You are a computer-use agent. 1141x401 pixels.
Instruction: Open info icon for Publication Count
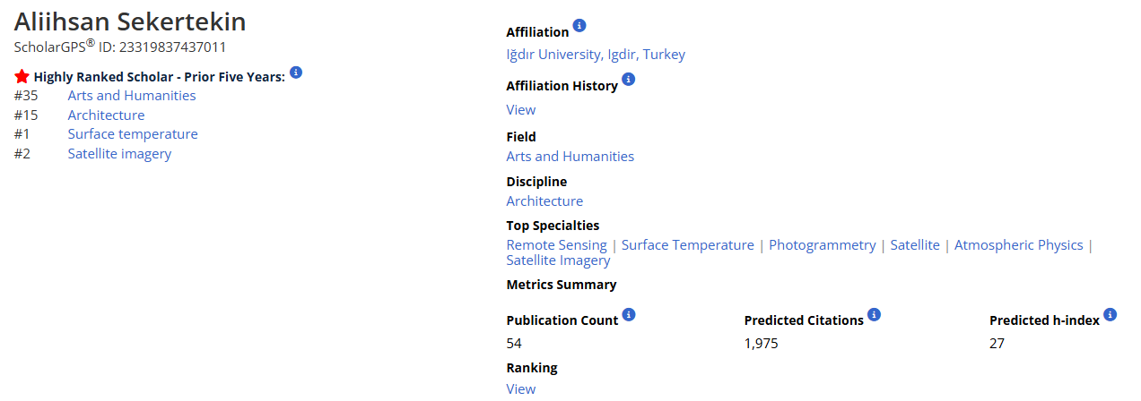coord(629,314)
